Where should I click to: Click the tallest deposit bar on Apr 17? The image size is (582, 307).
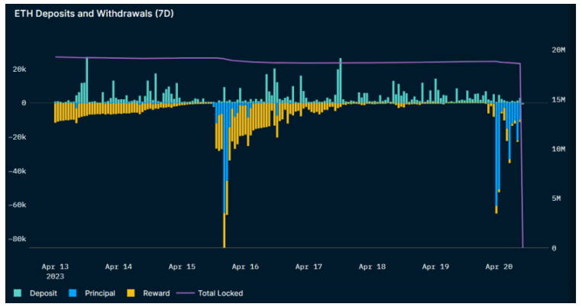(341, 80)
